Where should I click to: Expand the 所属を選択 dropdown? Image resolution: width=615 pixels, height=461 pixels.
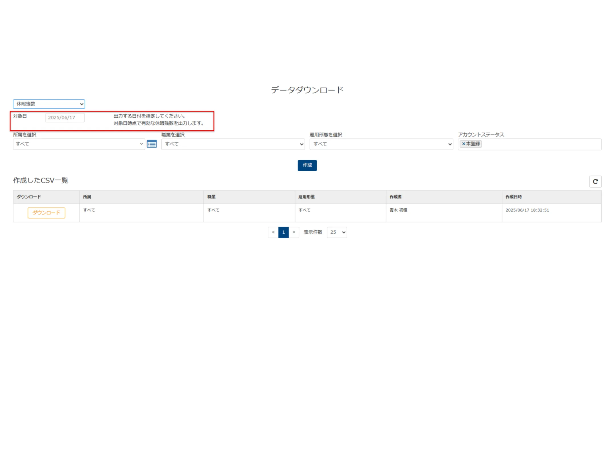(79, 144)
